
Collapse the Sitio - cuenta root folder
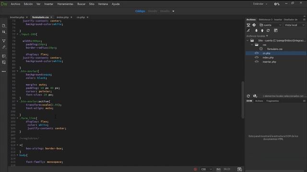248,41
